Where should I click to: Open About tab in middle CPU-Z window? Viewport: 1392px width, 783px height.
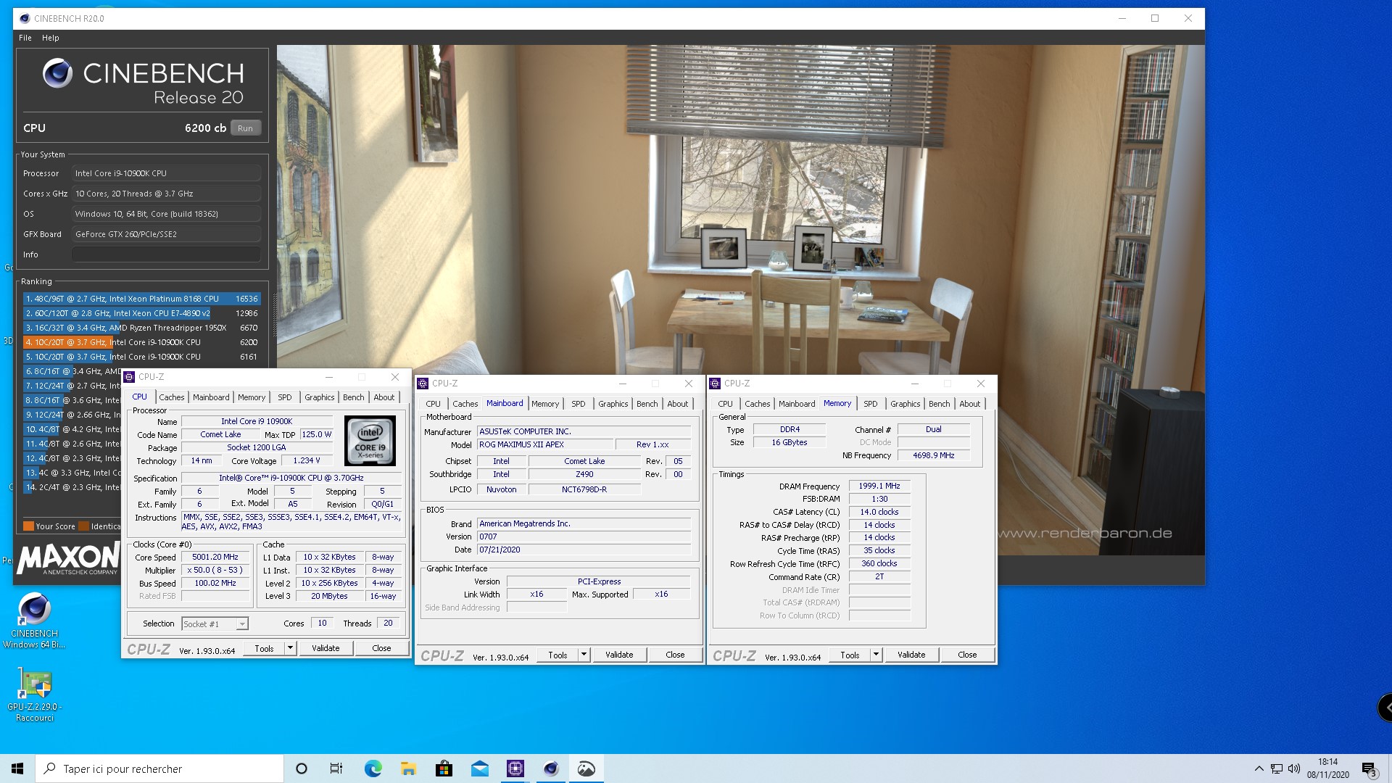(678, 404)
